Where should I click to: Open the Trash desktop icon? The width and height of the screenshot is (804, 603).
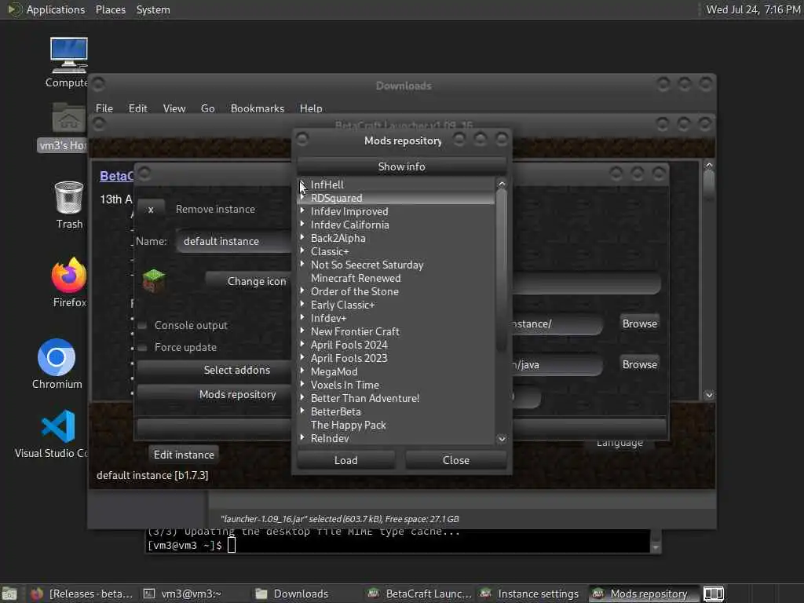(69, 197)
